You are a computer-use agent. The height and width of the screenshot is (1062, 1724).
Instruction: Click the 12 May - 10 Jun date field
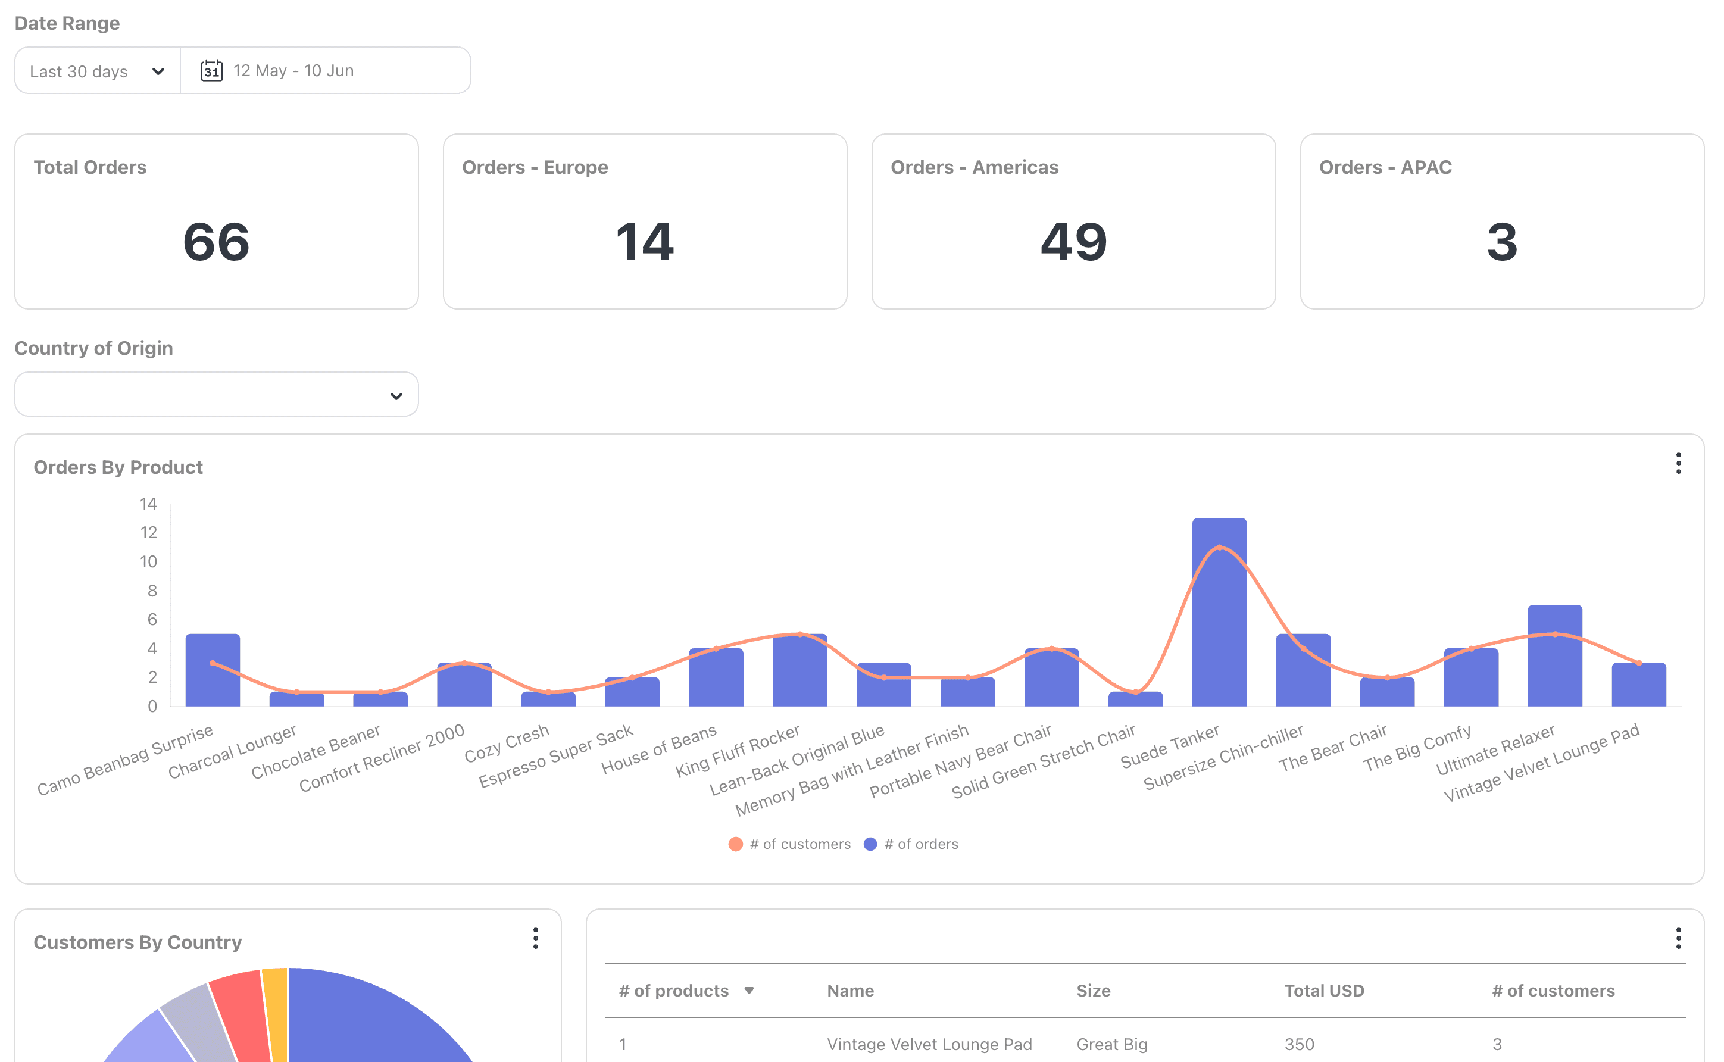(325, 71)
